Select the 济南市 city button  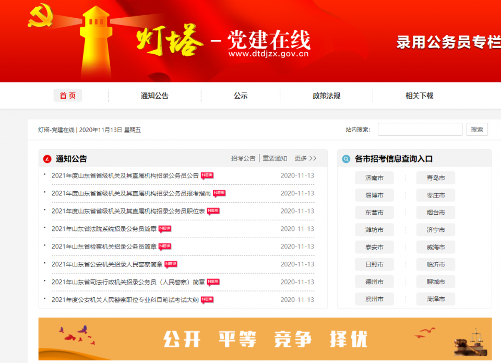coord(374,178)
